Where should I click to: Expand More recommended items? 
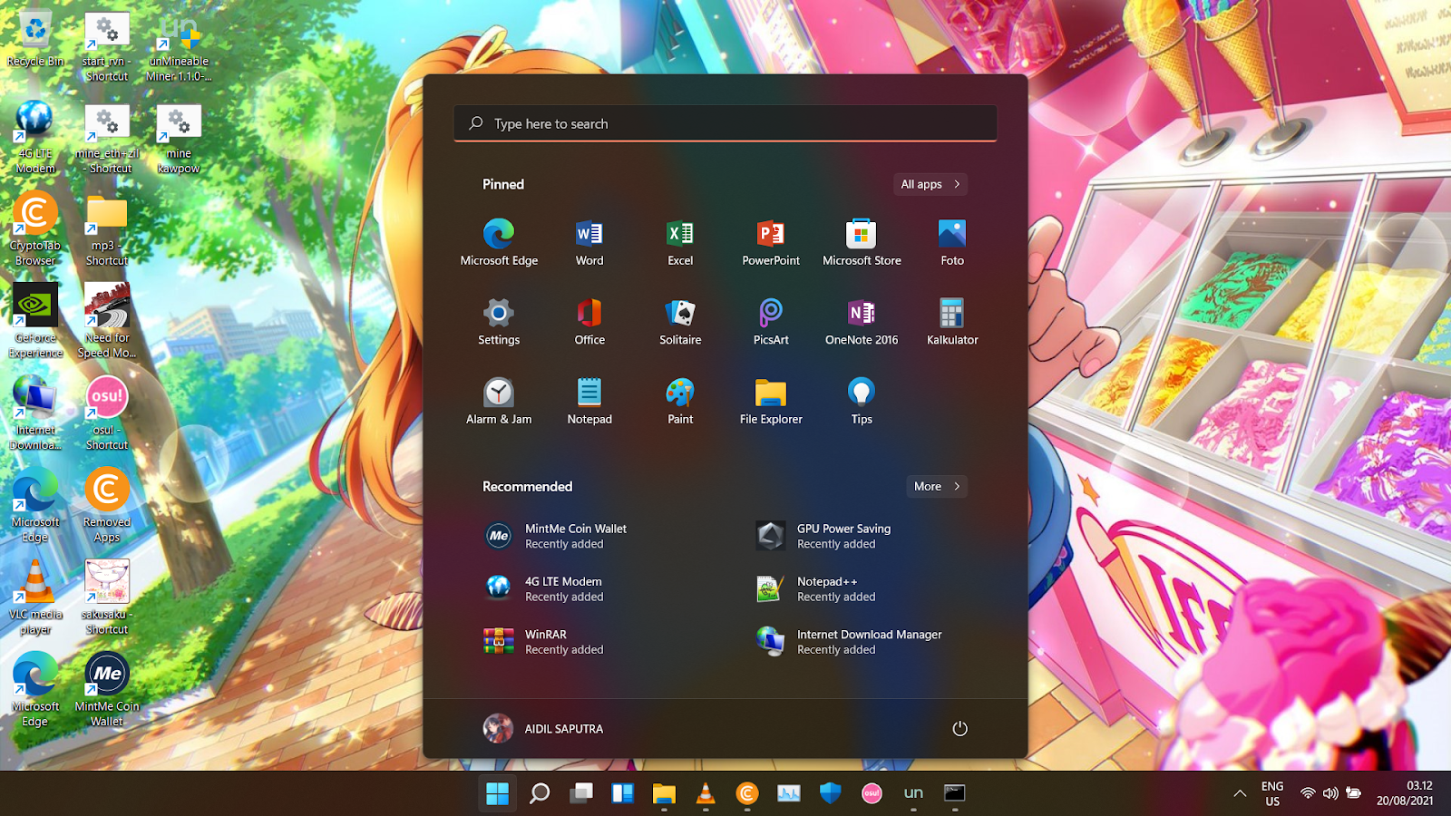937,486
